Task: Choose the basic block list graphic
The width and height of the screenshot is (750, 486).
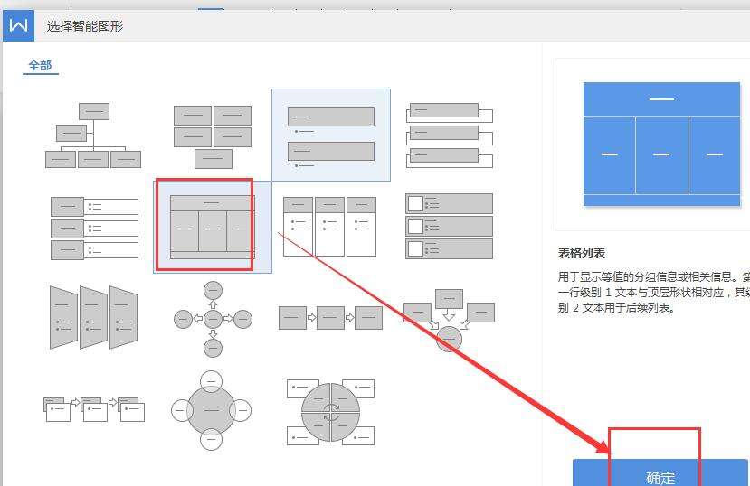Action: 213,137
